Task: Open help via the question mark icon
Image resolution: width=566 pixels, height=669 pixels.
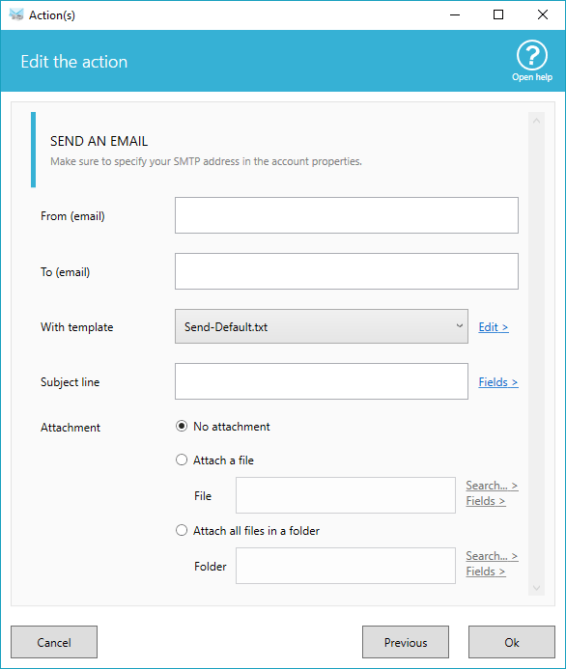Action: pos(532,55)
